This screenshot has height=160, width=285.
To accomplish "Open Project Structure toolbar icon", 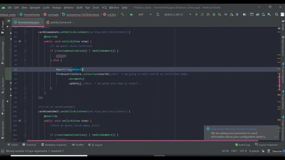I will [252, 15].
